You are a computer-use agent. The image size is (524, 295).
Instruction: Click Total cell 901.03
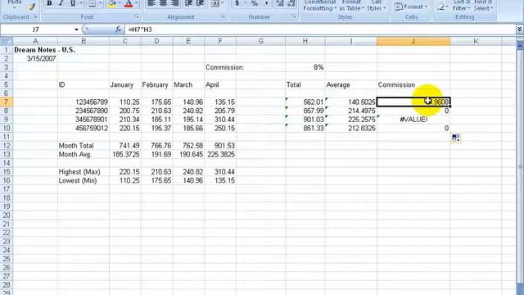[x=305, y=120]
